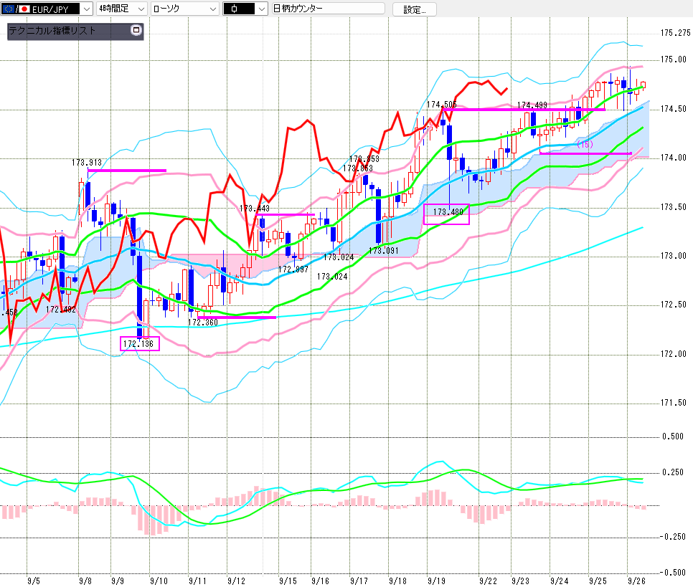Click the EU flag icon
Screen dimensions: 693x587
click(10, 9)
